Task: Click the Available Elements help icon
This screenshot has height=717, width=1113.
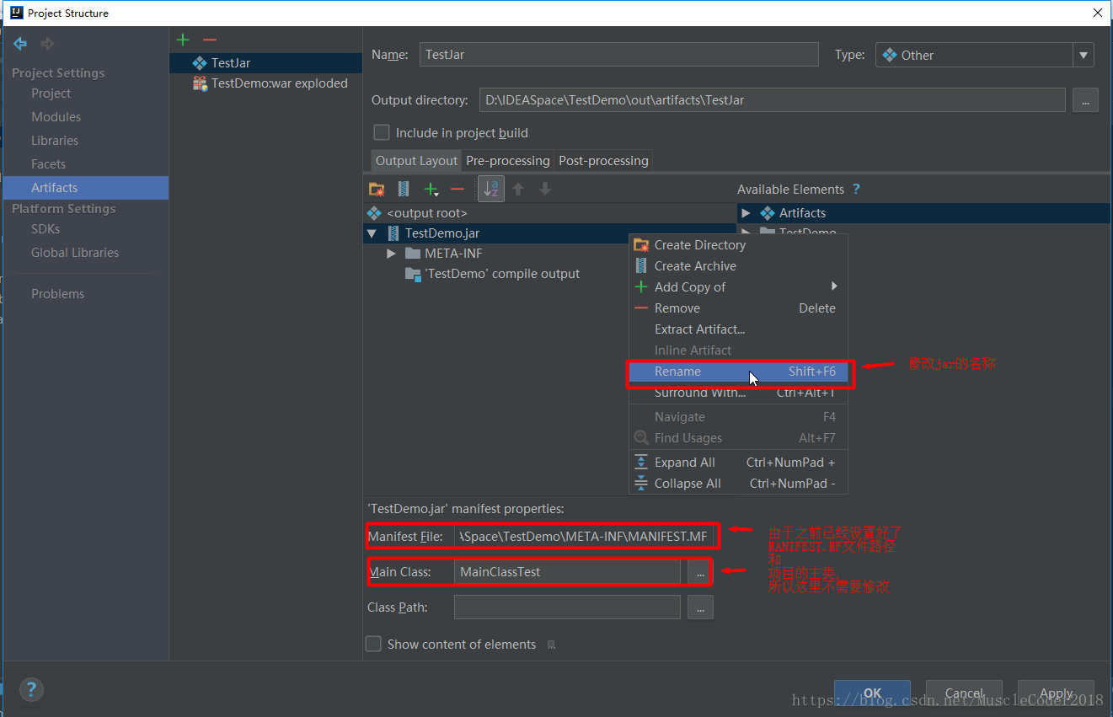Action: coord(856,190)
